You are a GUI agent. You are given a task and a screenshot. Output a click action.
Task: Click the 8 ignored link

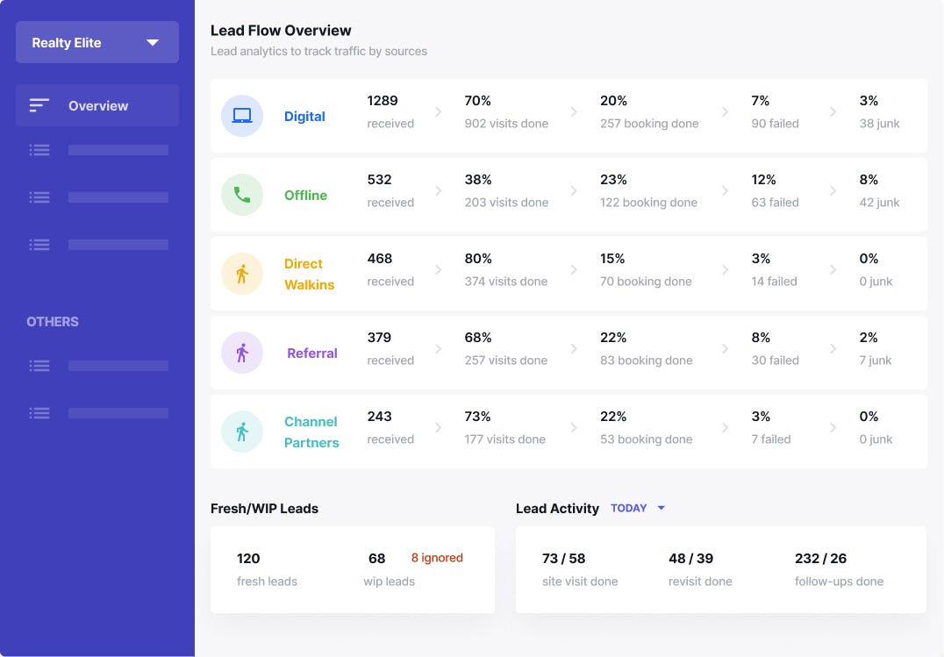436,557
